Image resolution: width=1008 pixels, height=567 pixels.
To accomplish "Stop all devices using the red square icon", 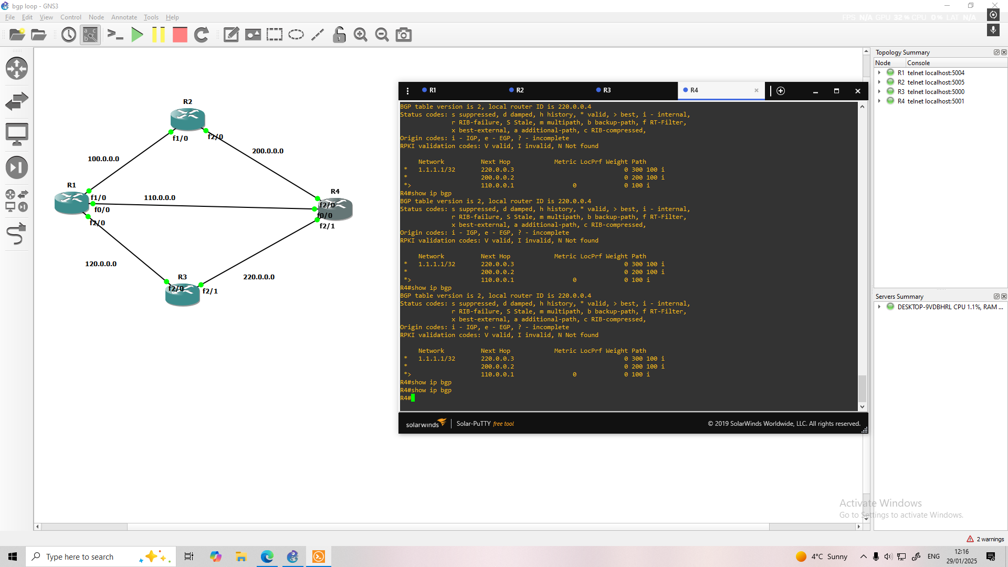I will 180,35.
